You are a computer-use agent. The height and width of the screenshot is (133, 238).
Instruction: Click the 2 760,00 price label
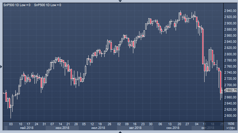pyautogui.click(x=230, y=66)
